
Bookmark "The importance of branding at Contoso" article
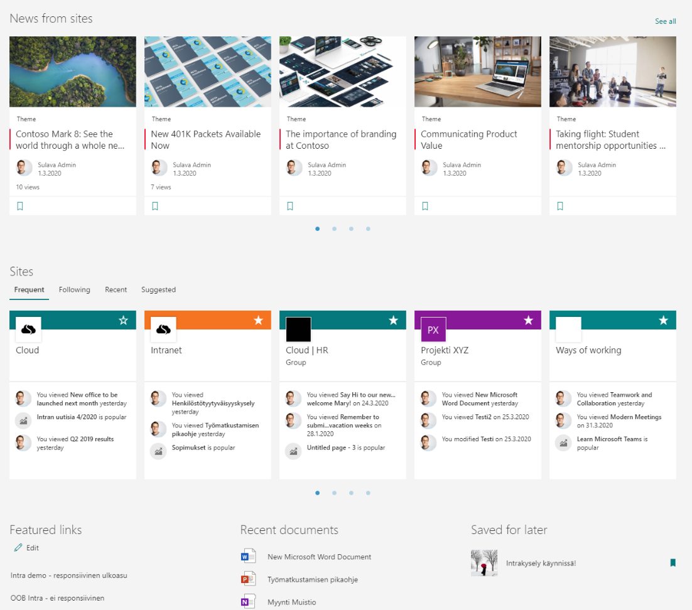click(289, 205)
